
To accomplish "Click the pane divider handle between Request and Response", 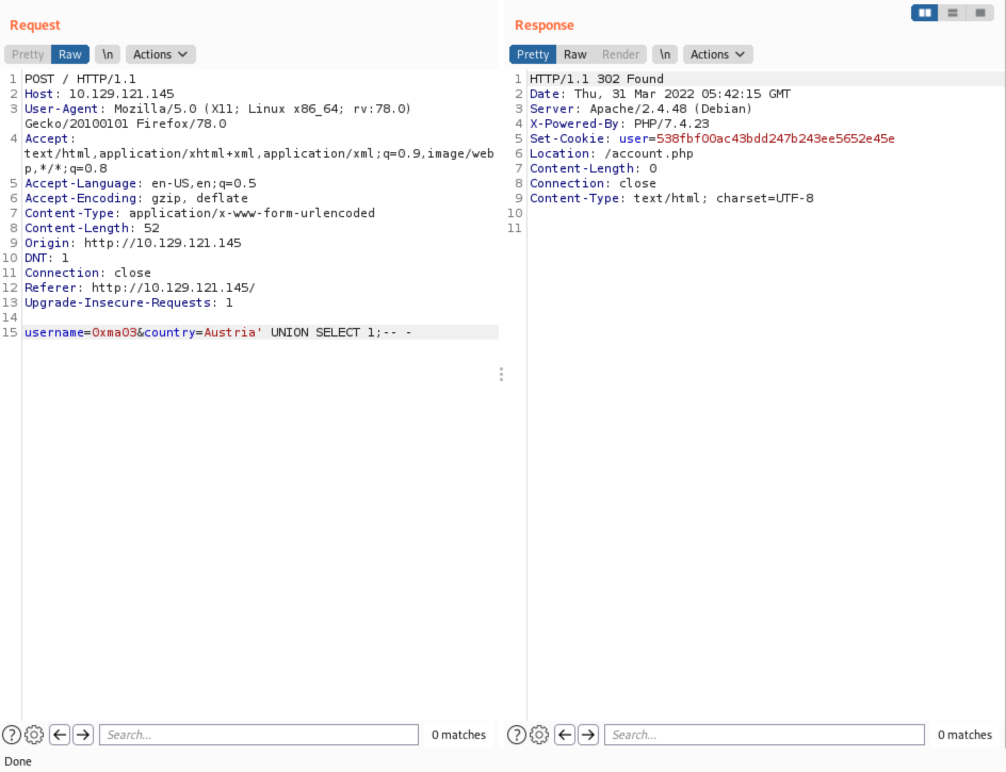I will pos(501,374).
